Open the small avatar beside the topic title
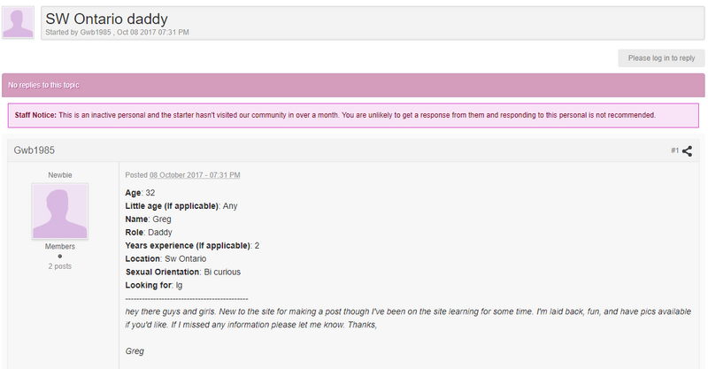The height and width of the screenshot is (369, 708). click(19, 22)
